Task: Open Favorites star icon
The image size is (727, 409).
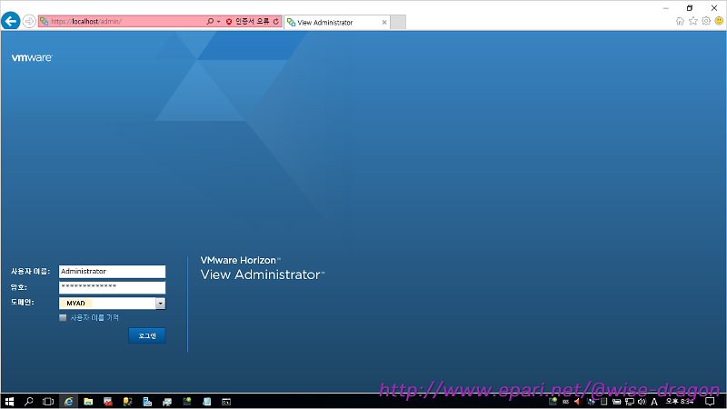Action: click(x=693, y=21)
